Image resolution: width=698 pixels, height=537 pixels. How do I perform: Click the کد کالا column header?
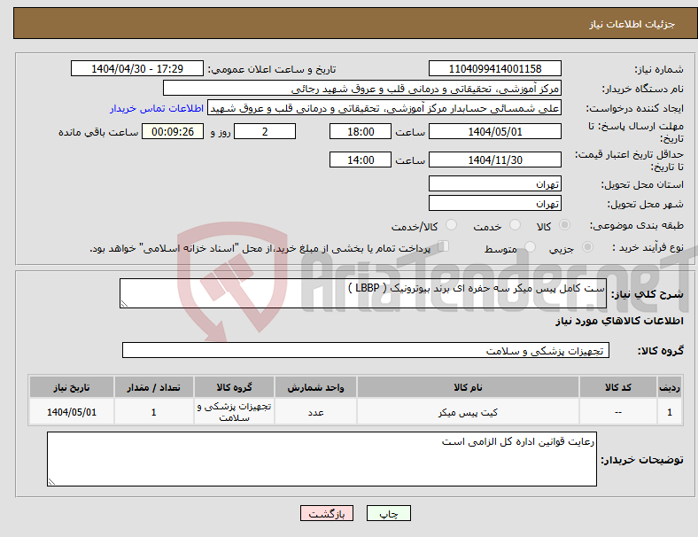[x=618, y=387]
